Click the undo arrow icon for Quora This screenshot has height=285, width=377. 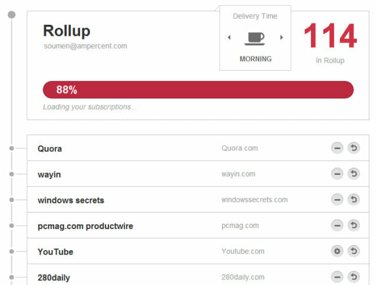click(x=353, y=148)
